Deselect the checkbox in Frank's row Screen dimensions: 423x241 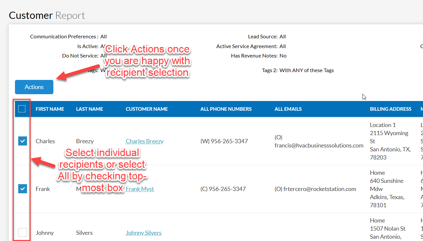click(x=22, y=189)
